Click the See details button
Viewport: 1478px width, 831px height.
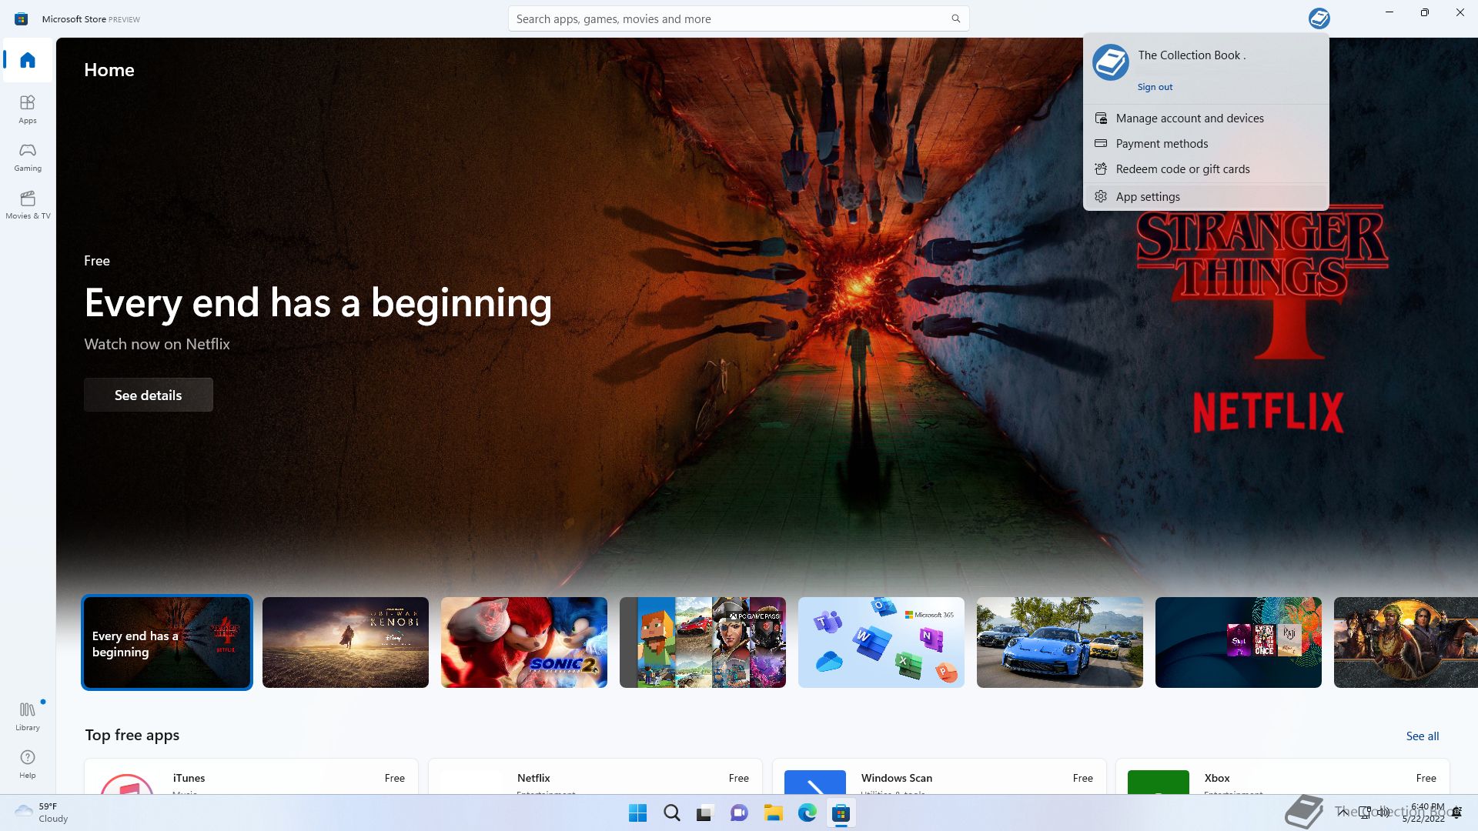tap(149, 395)
